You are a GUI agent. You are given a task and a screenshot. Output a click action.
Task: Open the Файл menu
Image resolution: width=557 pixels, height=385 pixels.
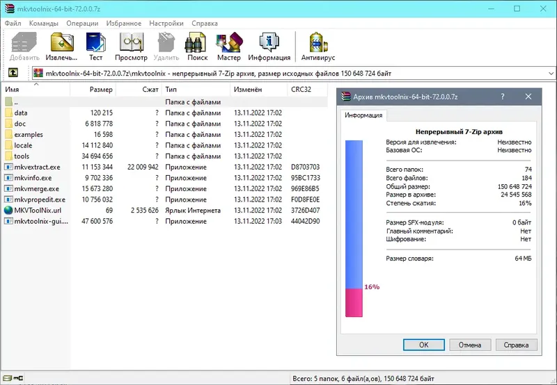(13, 24)
